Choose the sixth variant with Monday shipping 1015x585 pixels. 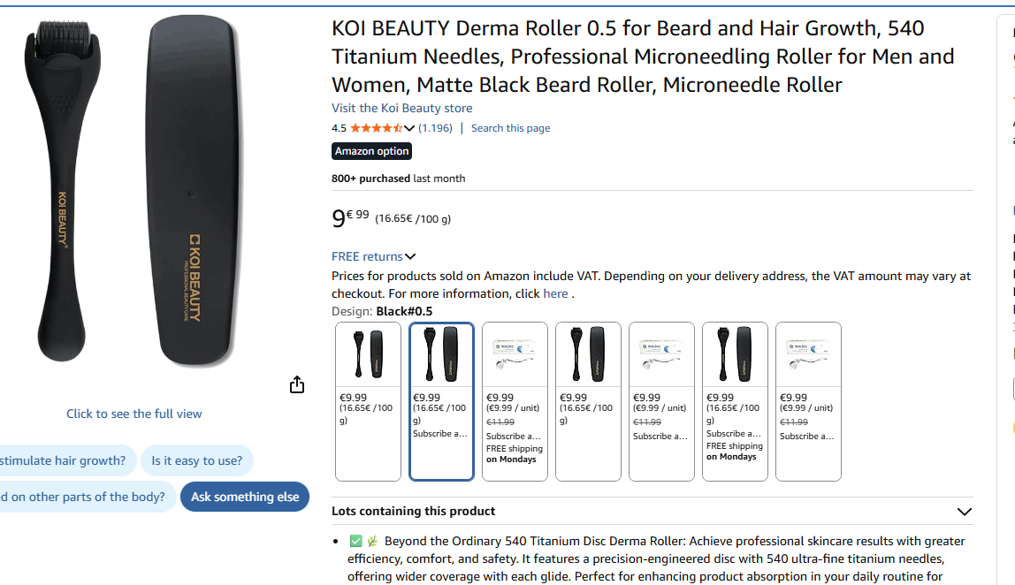735,401
